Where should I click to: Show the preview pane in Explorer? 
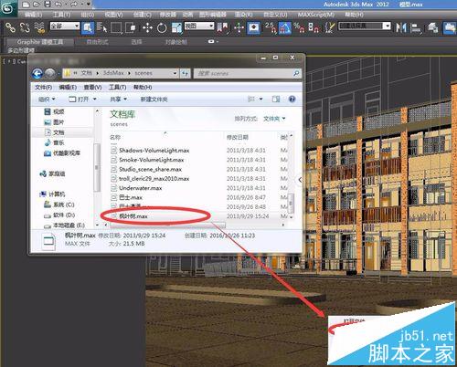tap(276, 100)
